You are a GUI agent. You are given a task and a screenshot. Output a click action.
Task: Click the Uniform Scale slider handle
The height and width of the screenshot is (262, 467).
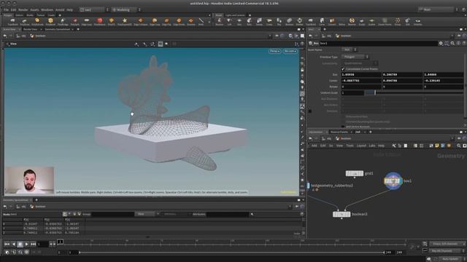pos(374,92)
